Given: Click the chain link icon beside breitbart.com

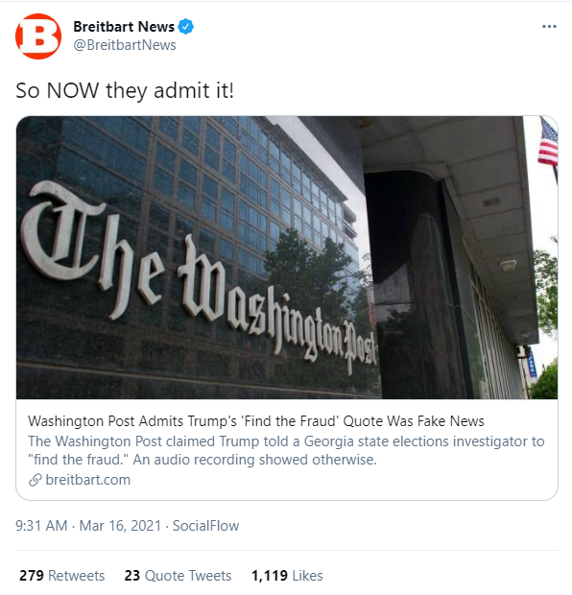Looking at the screenshot, I should pos(35,480).
